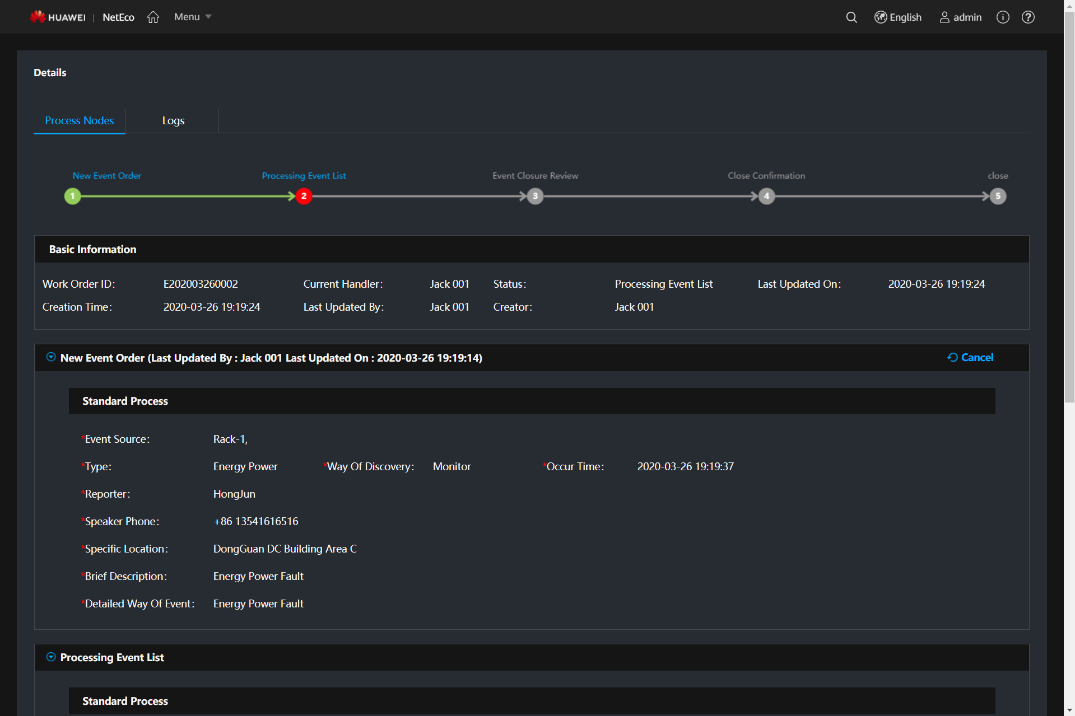Screen dimensions: 1075x716
Task: Click the NetEco title link
Action: point(118,17)
